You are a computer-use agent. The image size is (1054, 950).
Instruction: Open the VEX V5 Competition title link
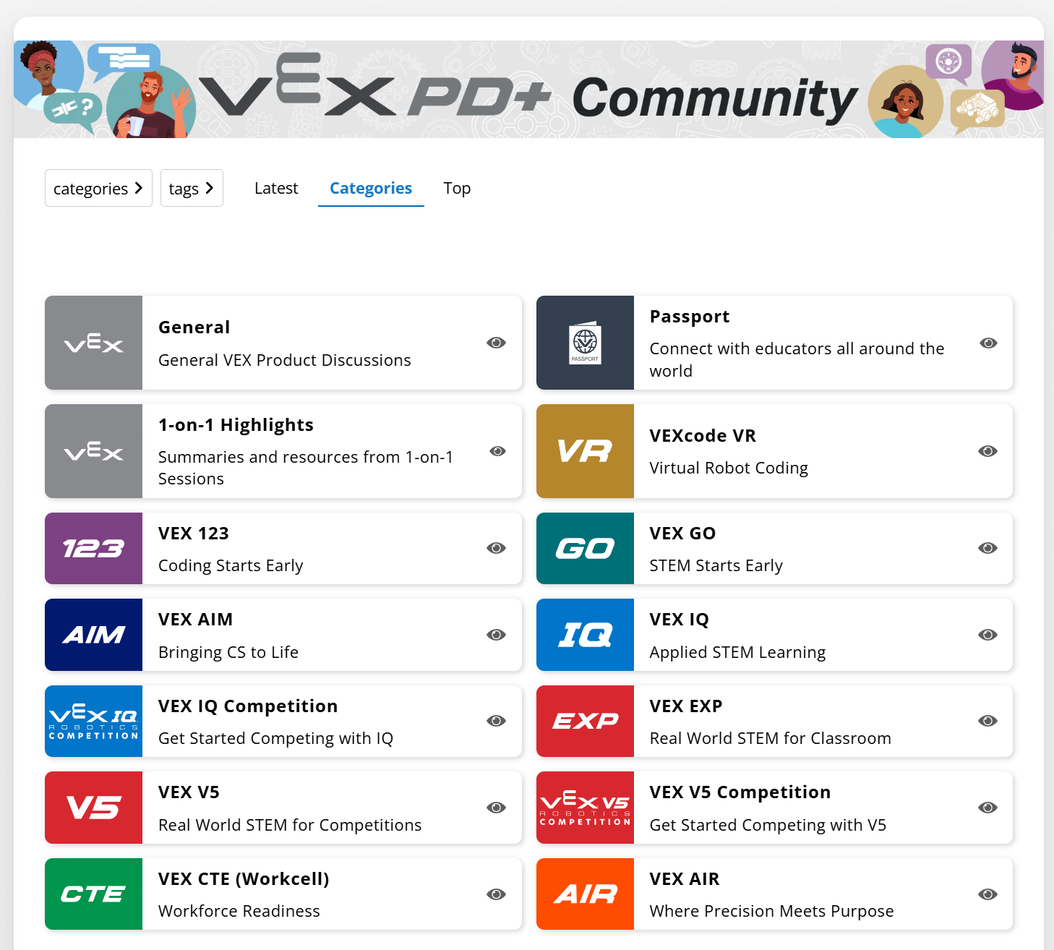(740, 792)
